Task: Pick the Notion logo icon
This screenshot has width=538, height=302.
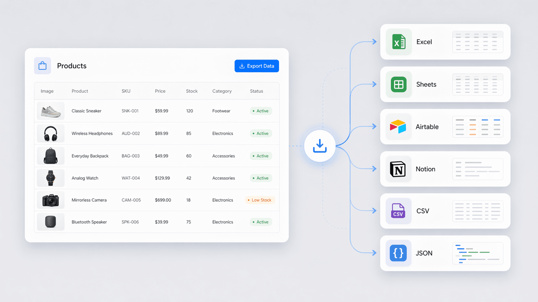Action: (398, 169)
